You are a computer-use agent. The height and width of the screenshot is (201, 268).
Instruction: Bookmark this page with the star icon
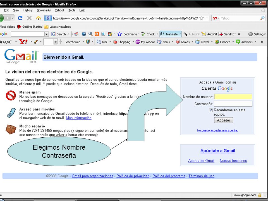[202, 18]
